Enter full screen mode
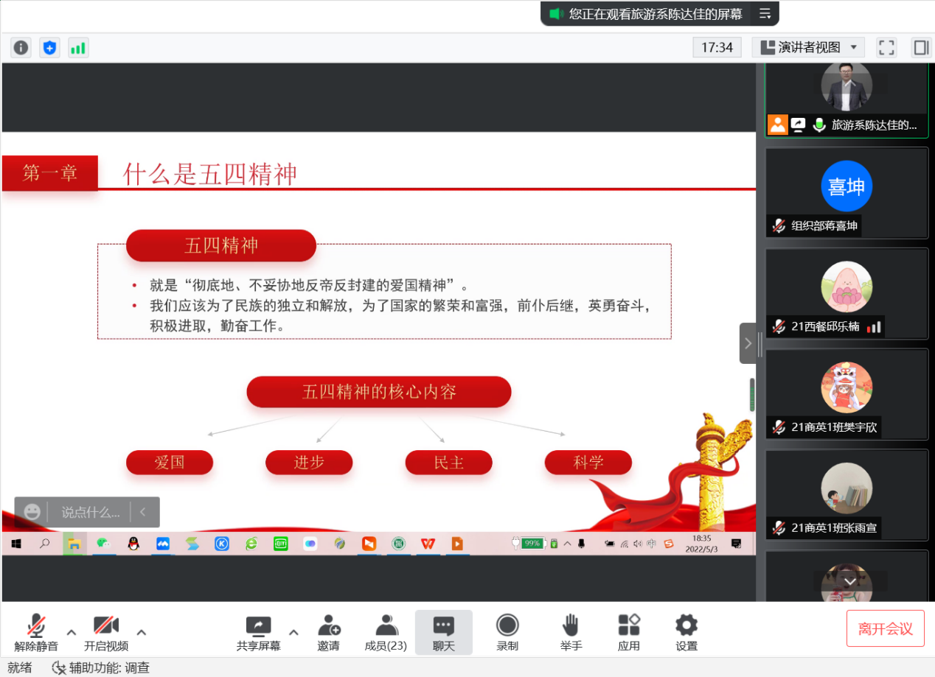Image resolution: width=935 pixels, height=677 pixels. [x=886, y=48]
